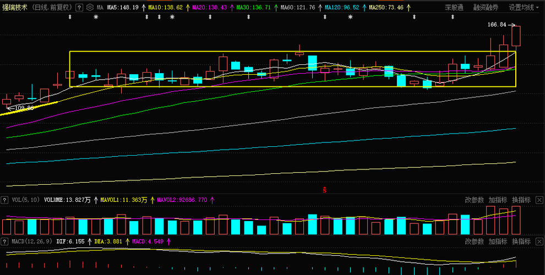The height and width of the screenshot is (275, 545).
Task: Click 换指标 in the MACD panel
Action: tap(521, 241)
